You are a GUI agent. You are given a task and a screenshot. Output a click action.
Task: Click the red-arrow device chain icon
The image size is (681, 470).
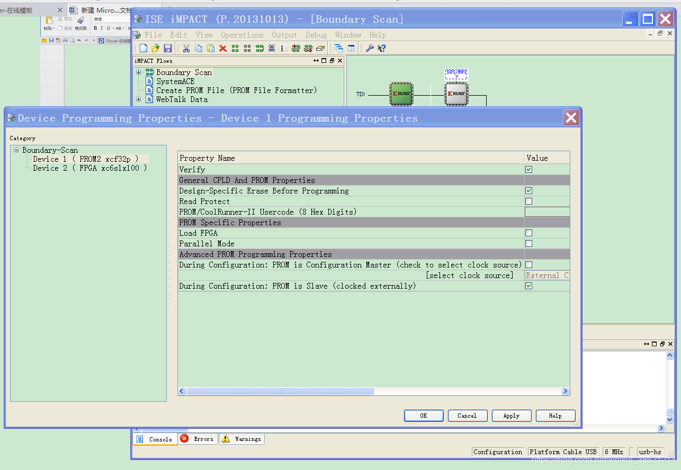[x=295, y=48]
